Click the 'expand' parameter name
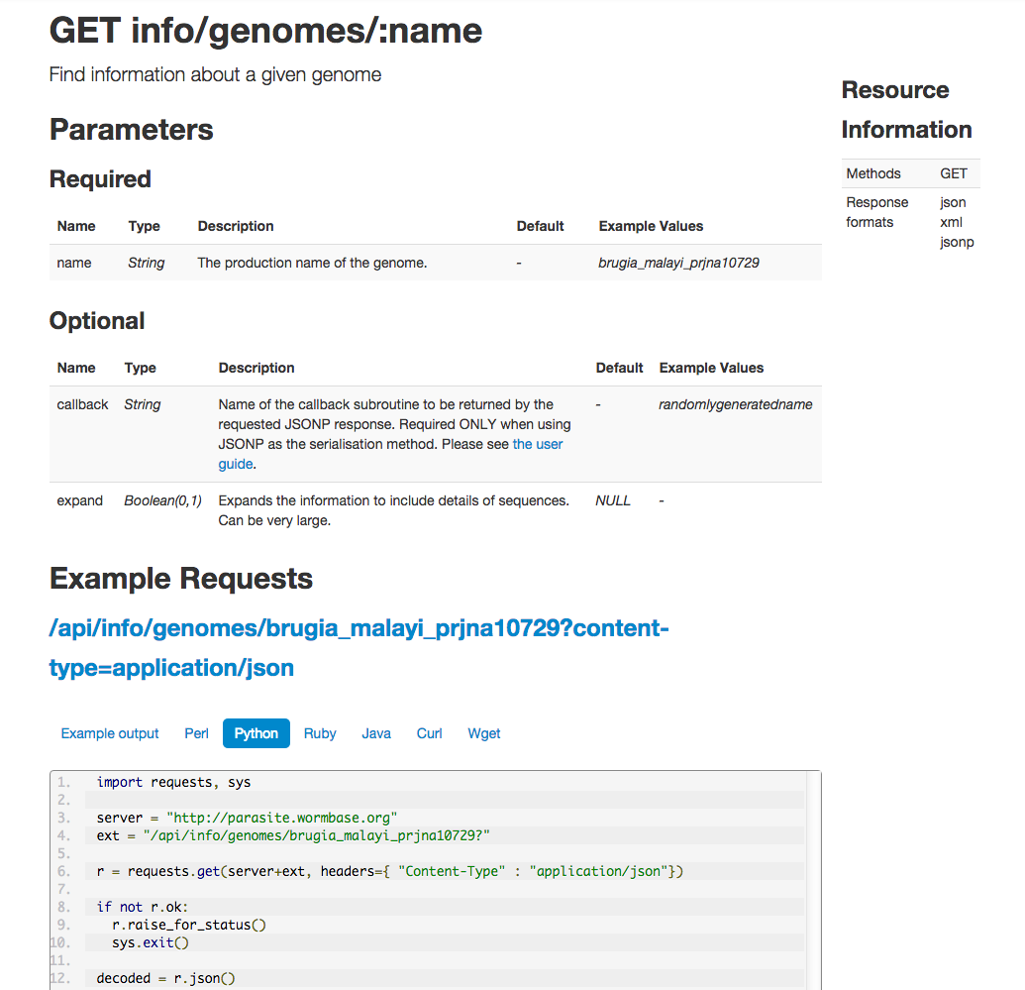The width and height of the screenshot is (1025, 990). pyautogui.click(x=80, y=500)
